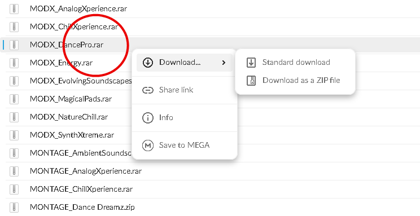The width and height of the screenshot is (420, 216).
Task: Click the archive icon beside MONTAGE_Dance Dreamz.zip
Action: coord(14,207)
